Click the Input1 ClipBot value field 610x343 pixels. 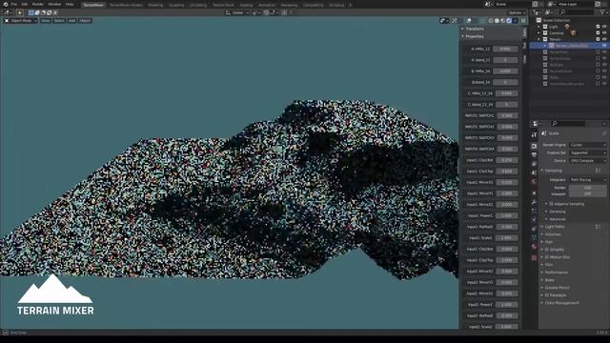point(507,160)
